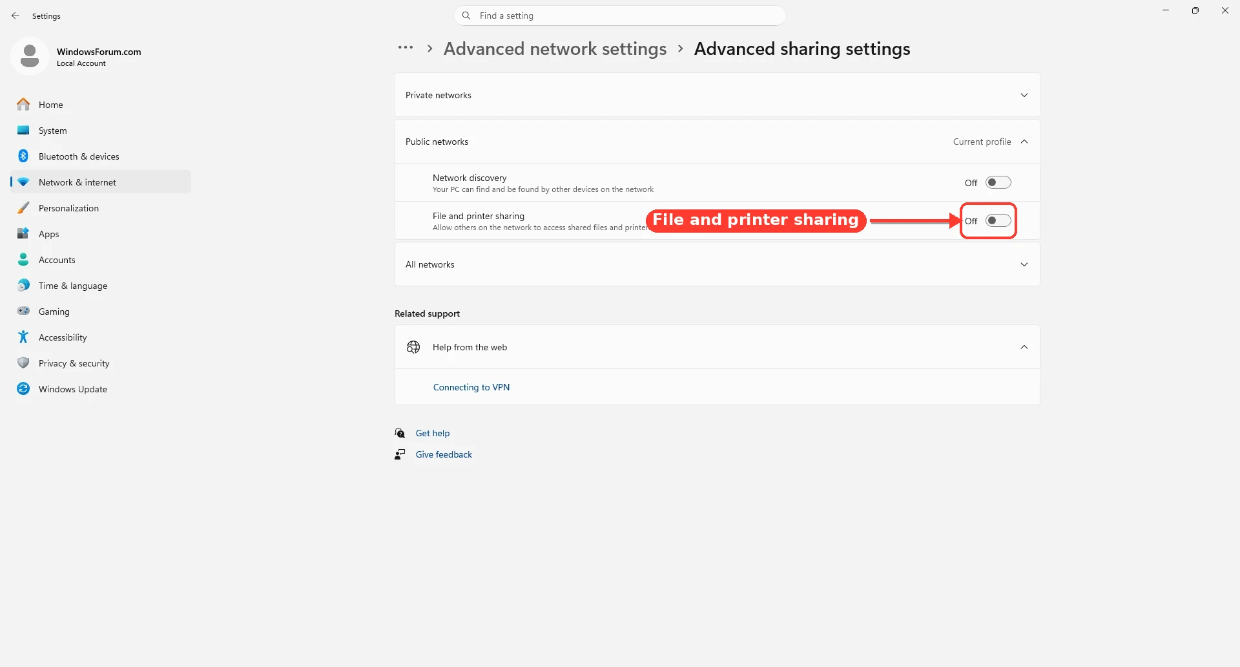The image size is (1240, 667).
Task: Turn on Network discovery toggle
Action: click(998, 183)
